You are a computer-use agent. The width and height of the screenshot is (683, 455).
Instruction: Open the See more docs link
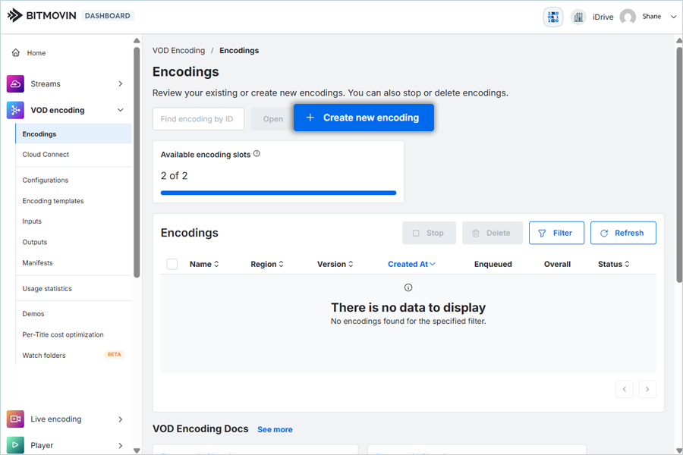click(275, 429)
